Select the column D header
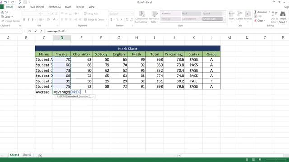 tap(62, 38)
